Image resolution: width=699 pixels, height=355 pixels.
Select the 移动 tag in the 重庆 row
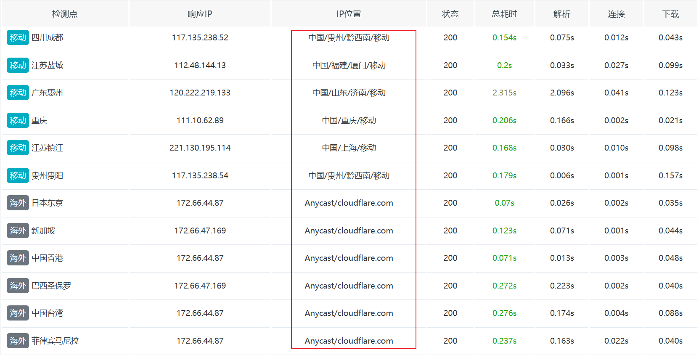tap(18, 120)
